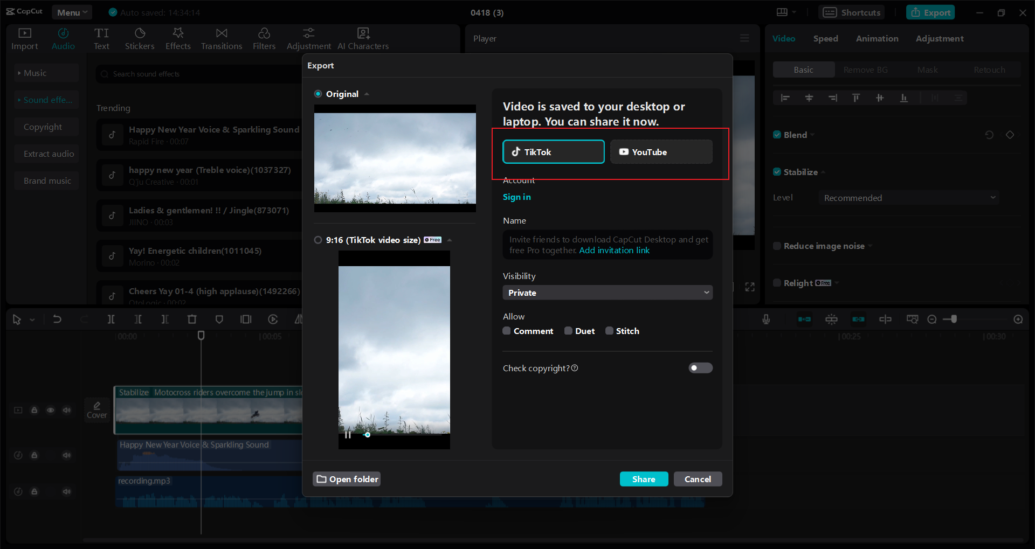Uncheck the Stabilize checkbox
Viewport: 1035px width, 549px height.
coord(777,172)
